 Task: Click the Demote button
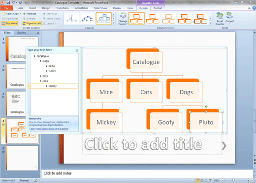pyautogui.click(x=29, y=19)
